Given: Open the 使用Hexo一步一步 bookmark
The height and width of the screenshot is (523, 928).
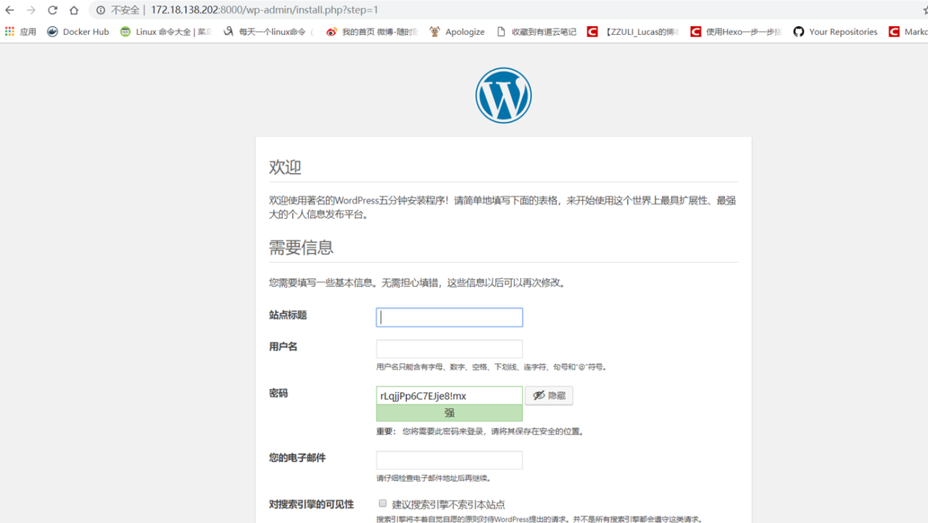Looking at the screenshot, I should click(x=736, y=32).
